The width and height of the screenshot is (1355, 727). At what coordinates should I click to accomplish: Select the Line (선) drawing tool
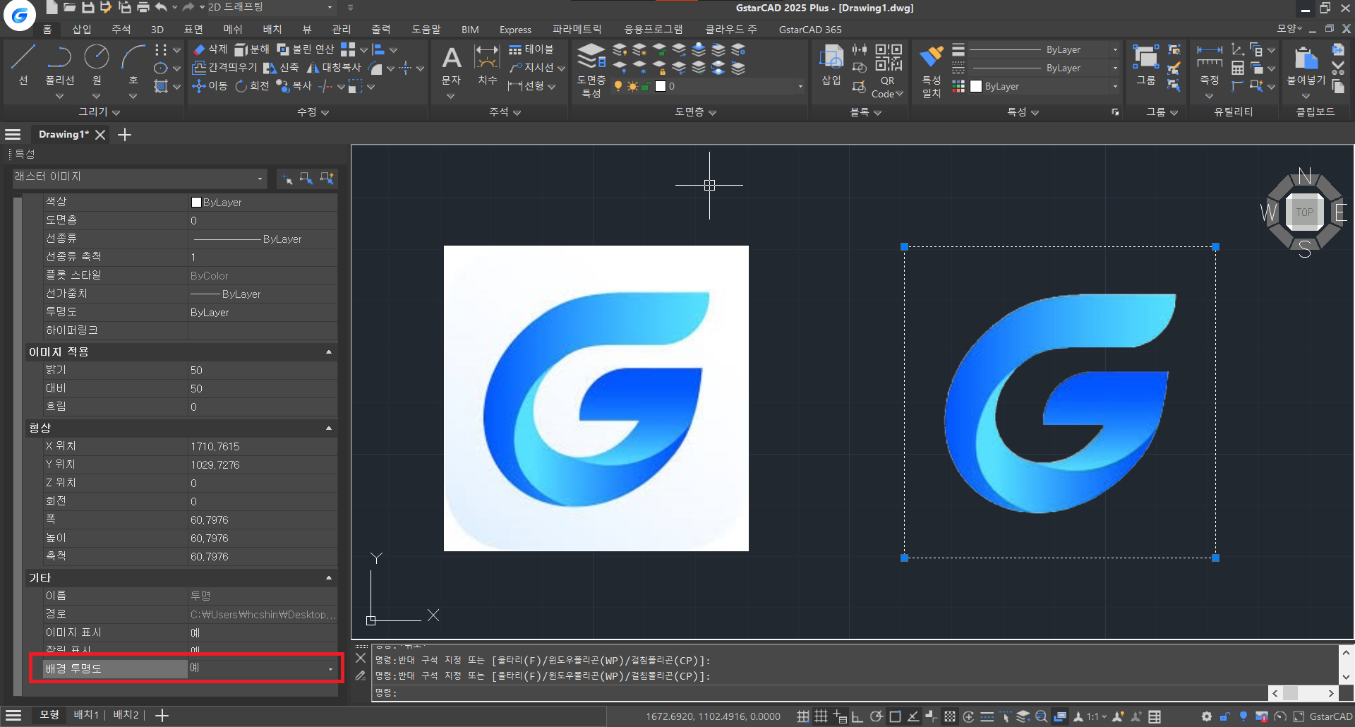(23, 64)
